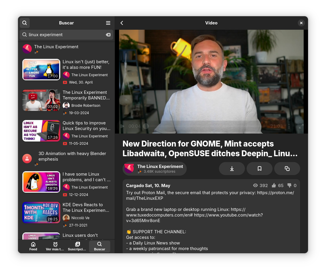Click the 'Quick tips to improve Linux Security' title
This screenshot has width=326, height=273.
pos(86,126)
